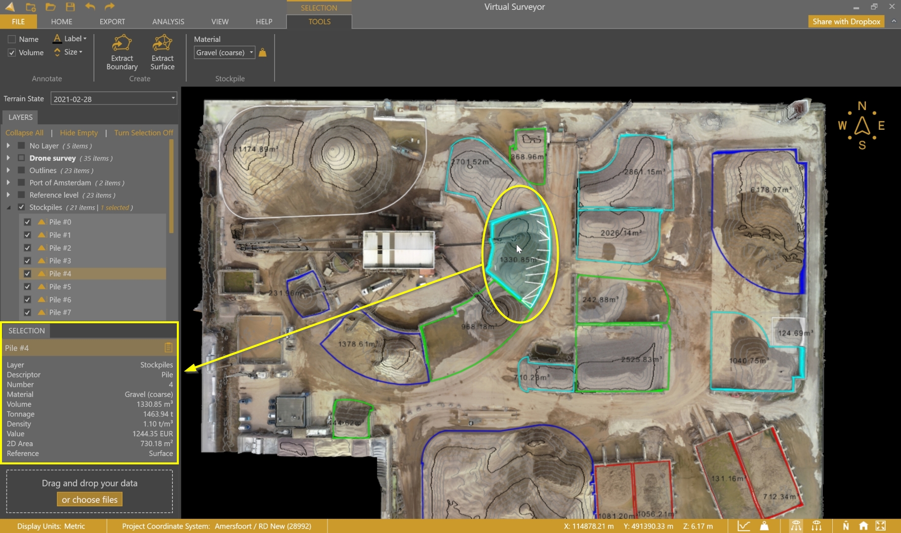Click the Share with Dropbox button
Image resolution: width=901 pixels, height=533 pixels.
[x=846, y=21]
